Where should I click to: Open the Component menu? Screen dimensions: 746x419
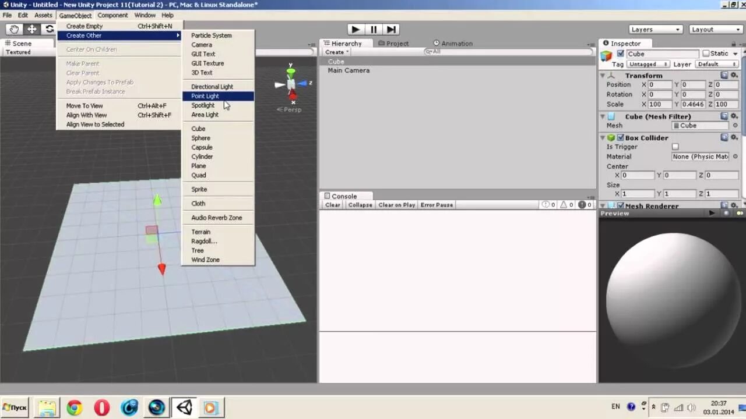tap(112, 15)
